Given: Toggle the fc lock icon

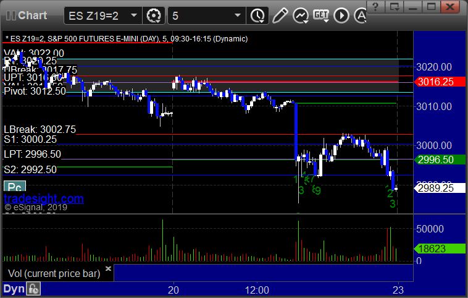Looking at the screenshot, I should coord(33,289).
